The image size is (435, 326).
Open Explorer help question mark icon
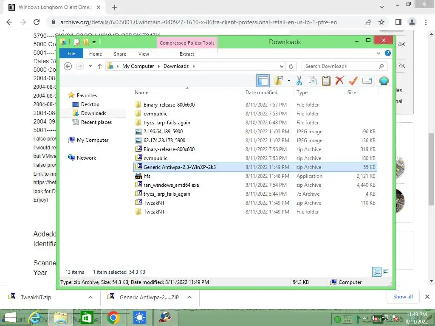click(387, 53)
